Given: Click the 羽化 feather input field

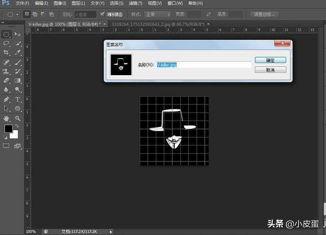Looking at the screenshot, I should click(x=85, y=14).
